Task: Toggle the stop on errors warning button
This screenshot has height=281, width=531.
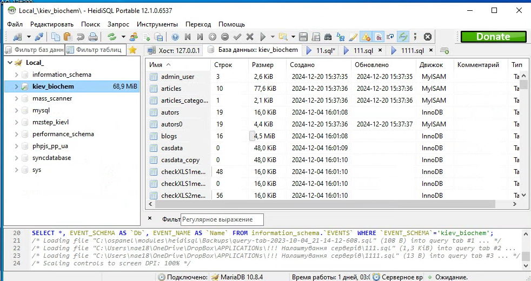Action: [x=366, y=37]
